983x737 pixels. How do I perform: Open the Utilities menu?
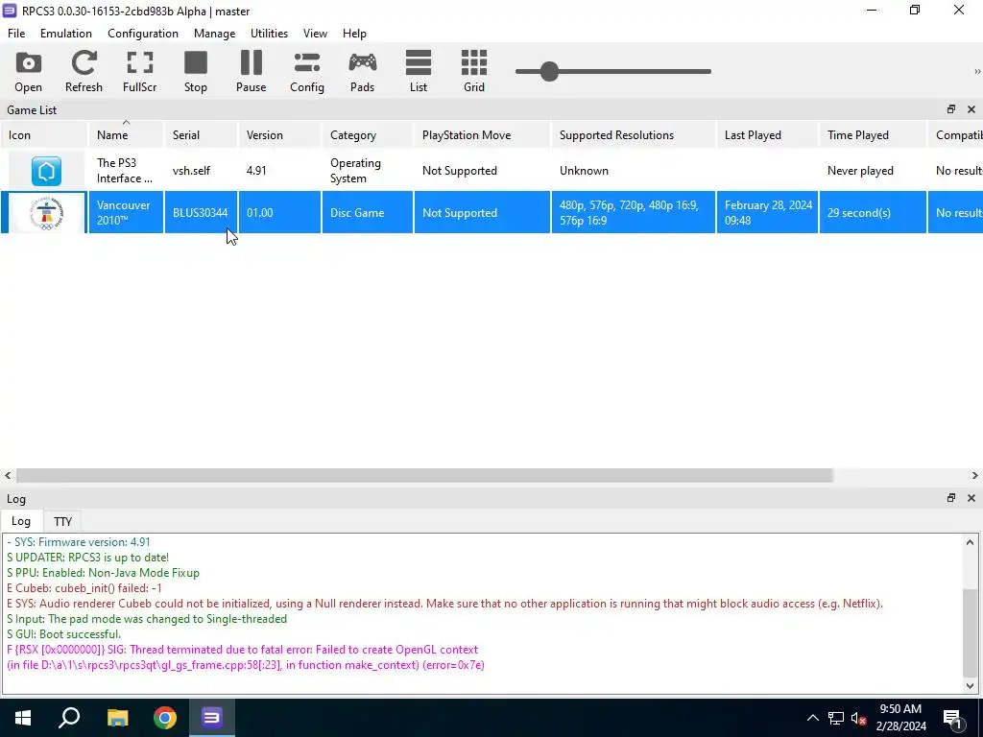point(269,34)
